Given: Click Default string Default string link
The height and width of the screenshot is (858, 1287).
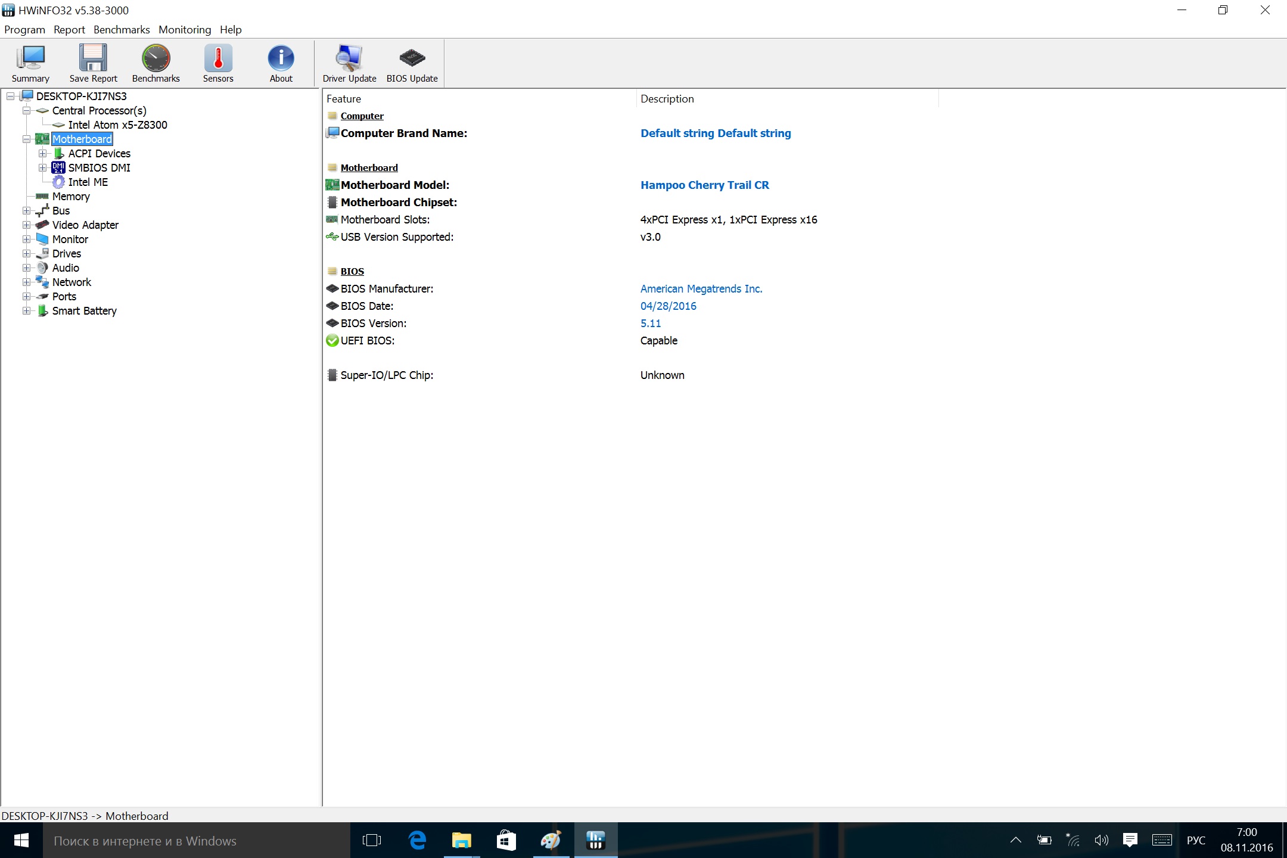Looking at the screenshot, I should [716, 133].
